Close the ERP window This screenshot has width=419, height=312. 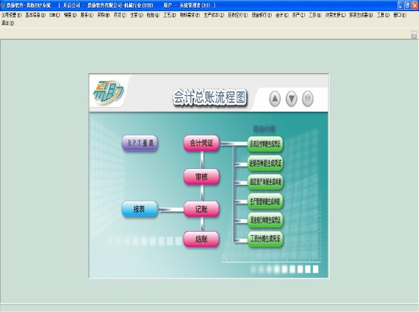coord(415,6)
